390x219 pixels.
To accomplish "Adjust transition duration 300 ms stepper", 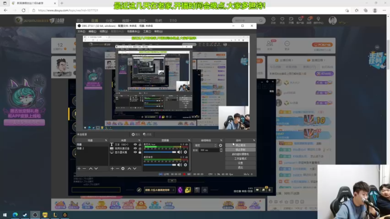I will (x=221, y=150).
